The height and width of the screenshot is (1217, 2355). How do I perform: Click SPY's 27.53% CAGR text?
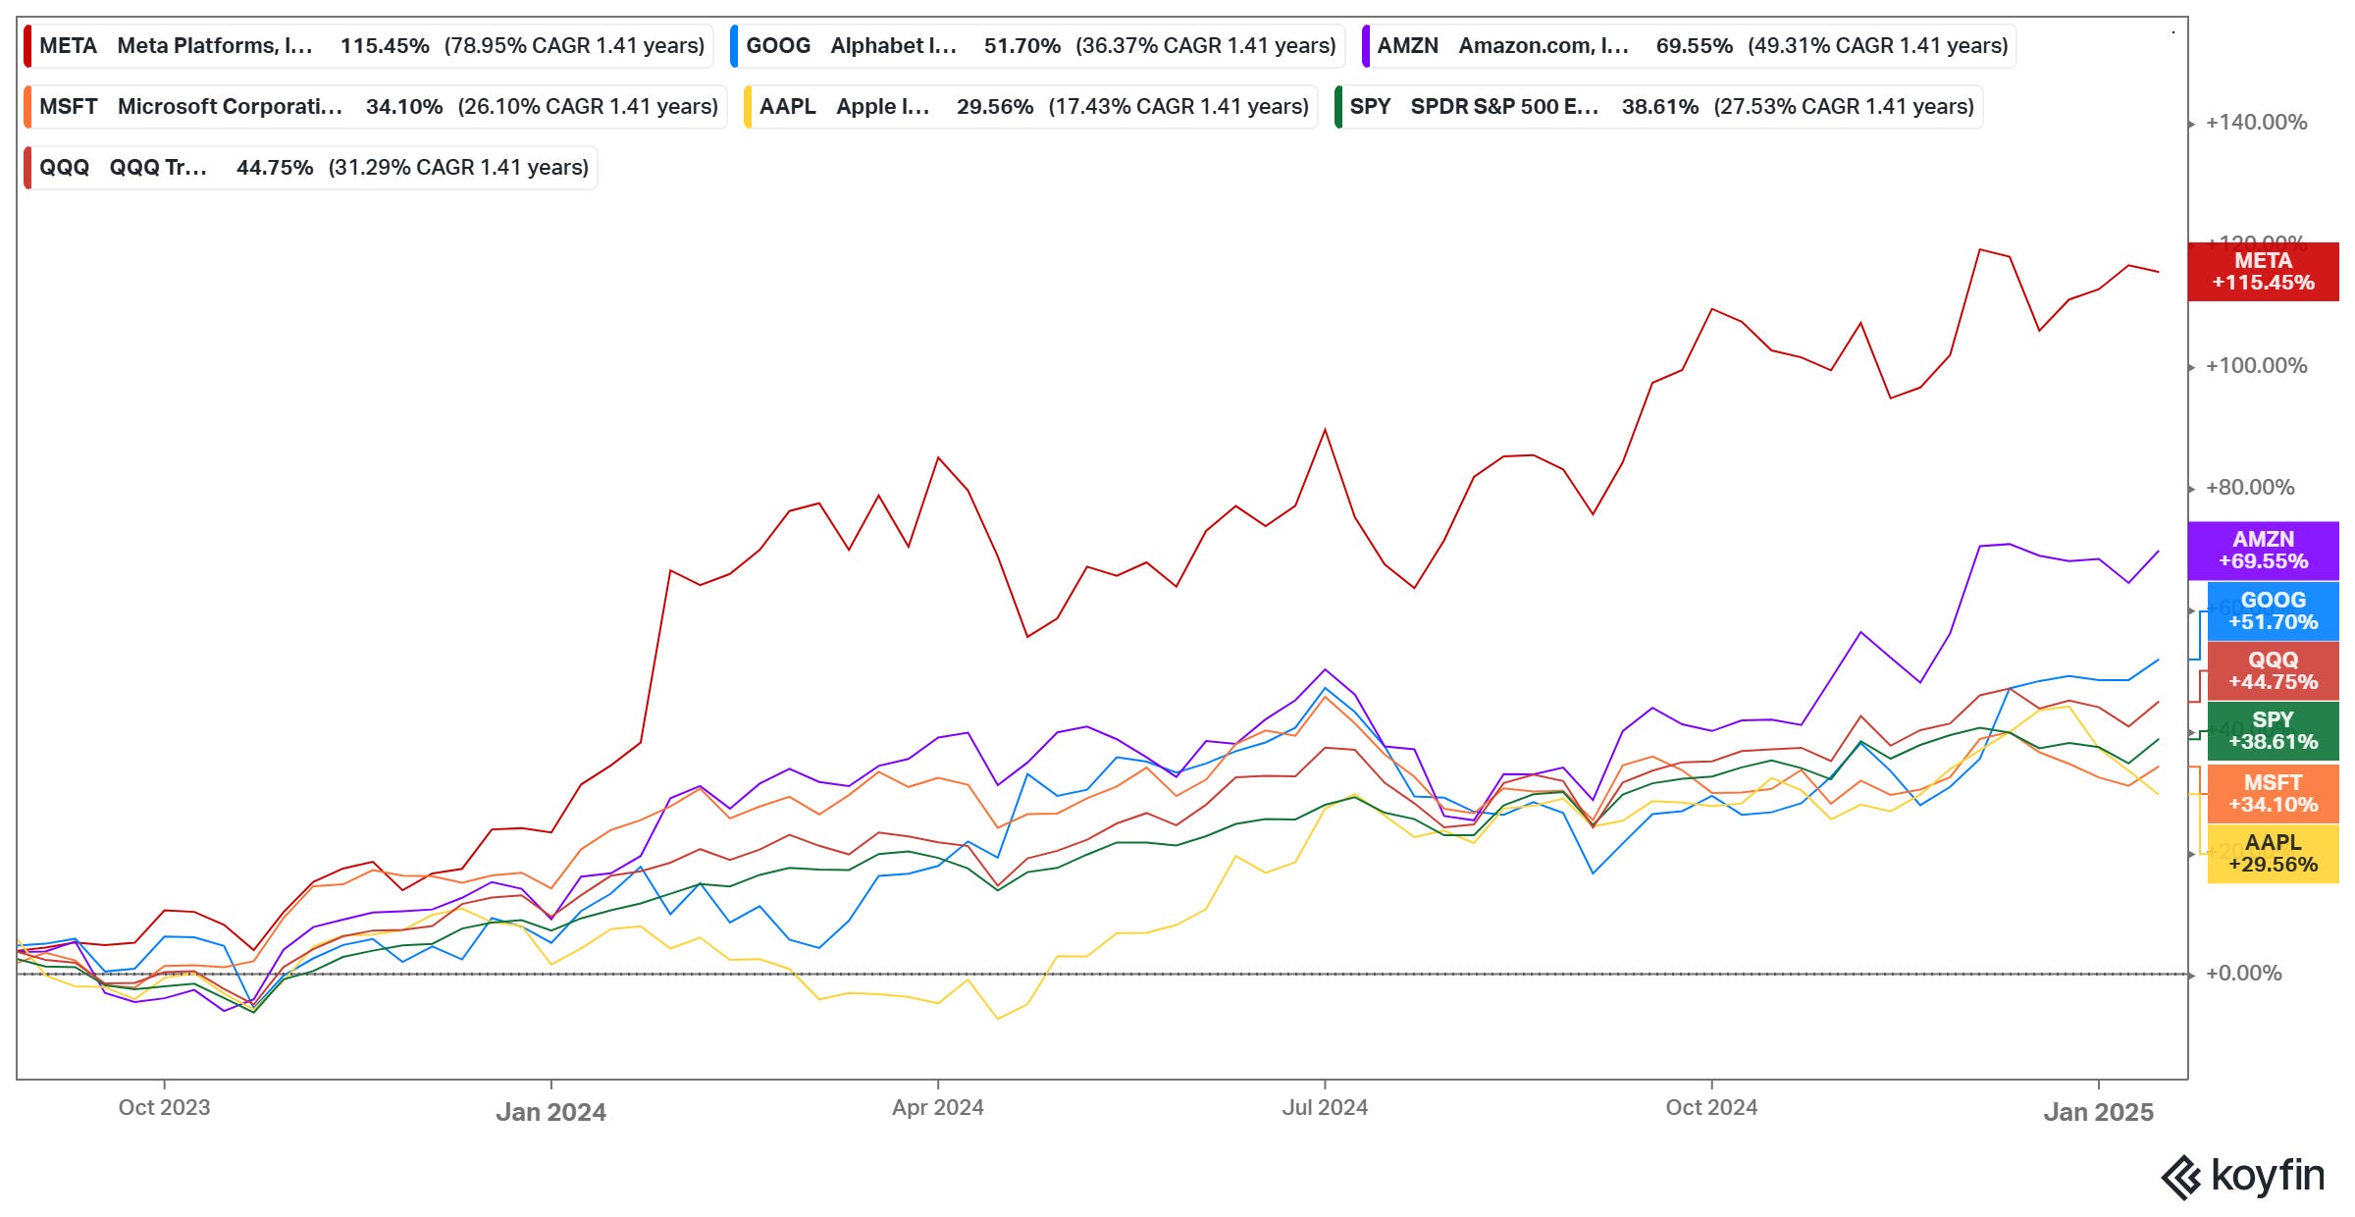[x=1844, y=107]
